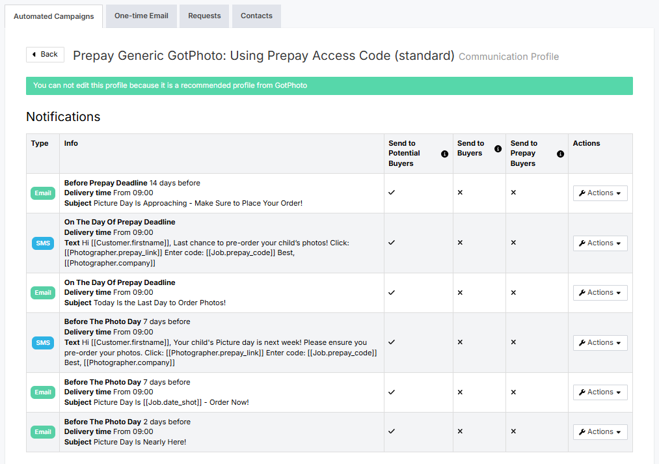Screen dimensions: 659x464
Task: Switch to the One-time Email tab
Action: pos(141,16)
